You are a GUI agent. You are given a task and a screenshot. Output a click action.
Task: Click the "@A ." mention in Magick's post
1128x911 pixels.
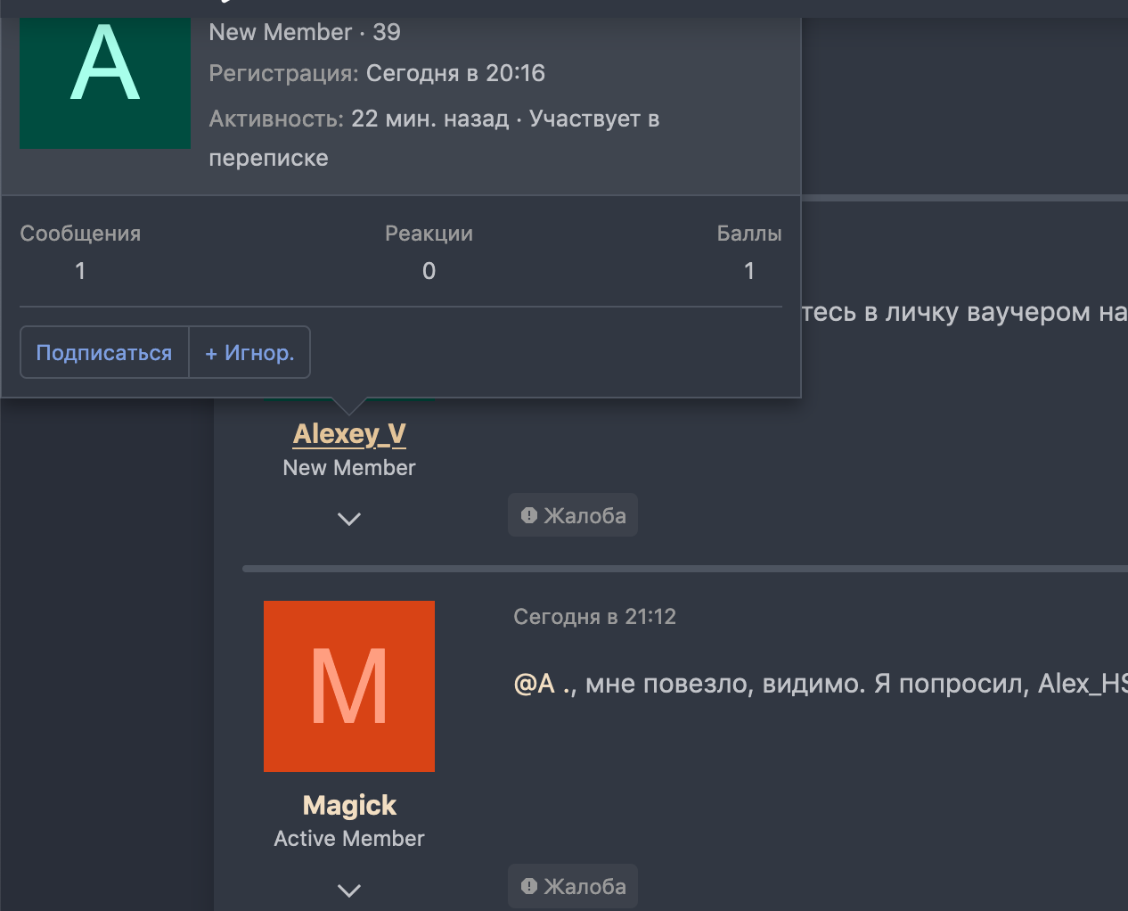coord(543,684)
